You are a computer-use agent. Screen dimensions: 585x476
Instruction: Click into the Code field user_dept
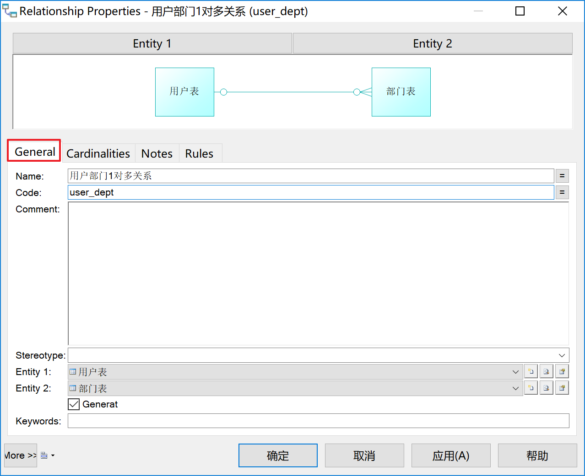311,192
